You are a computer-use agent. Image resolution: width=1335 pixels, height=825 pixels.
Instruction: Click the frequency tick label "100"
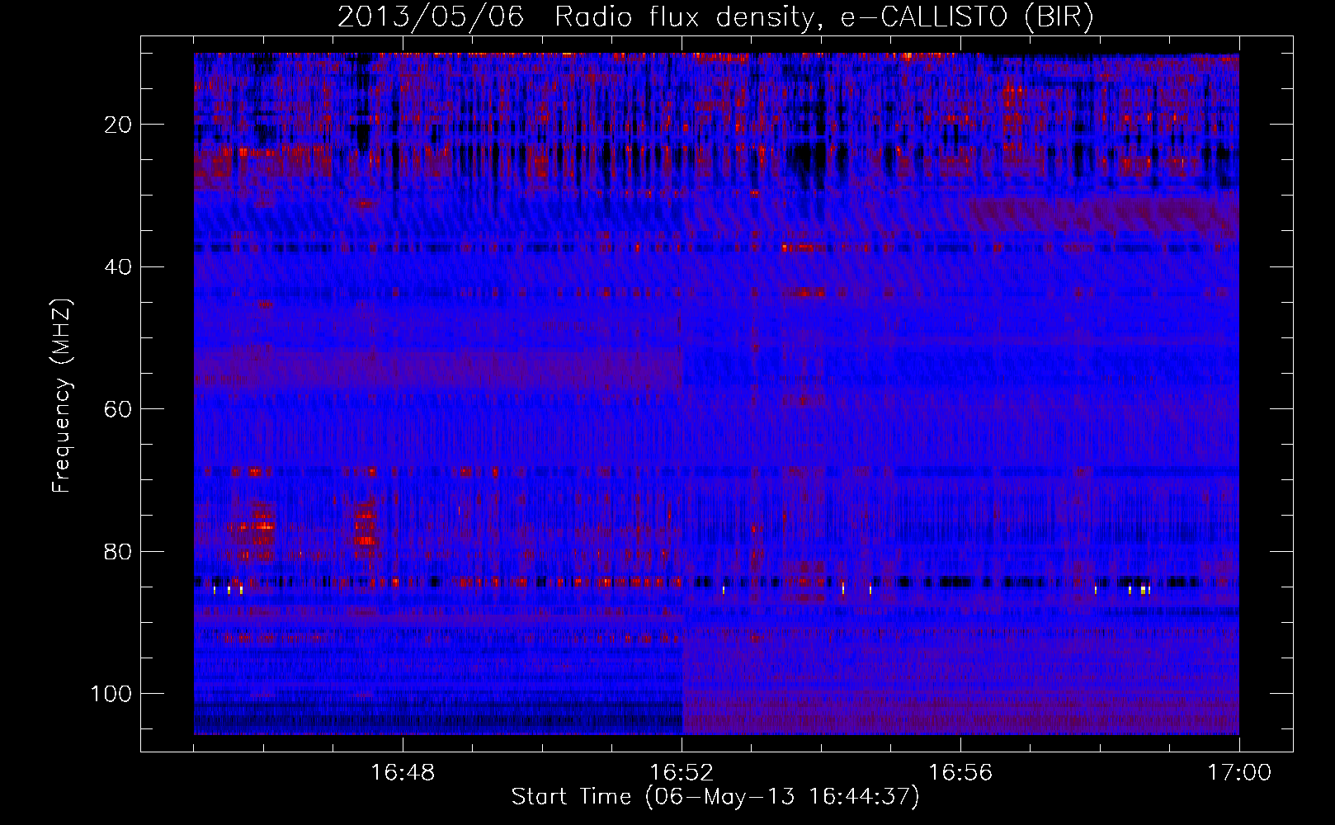pos(111,694)
